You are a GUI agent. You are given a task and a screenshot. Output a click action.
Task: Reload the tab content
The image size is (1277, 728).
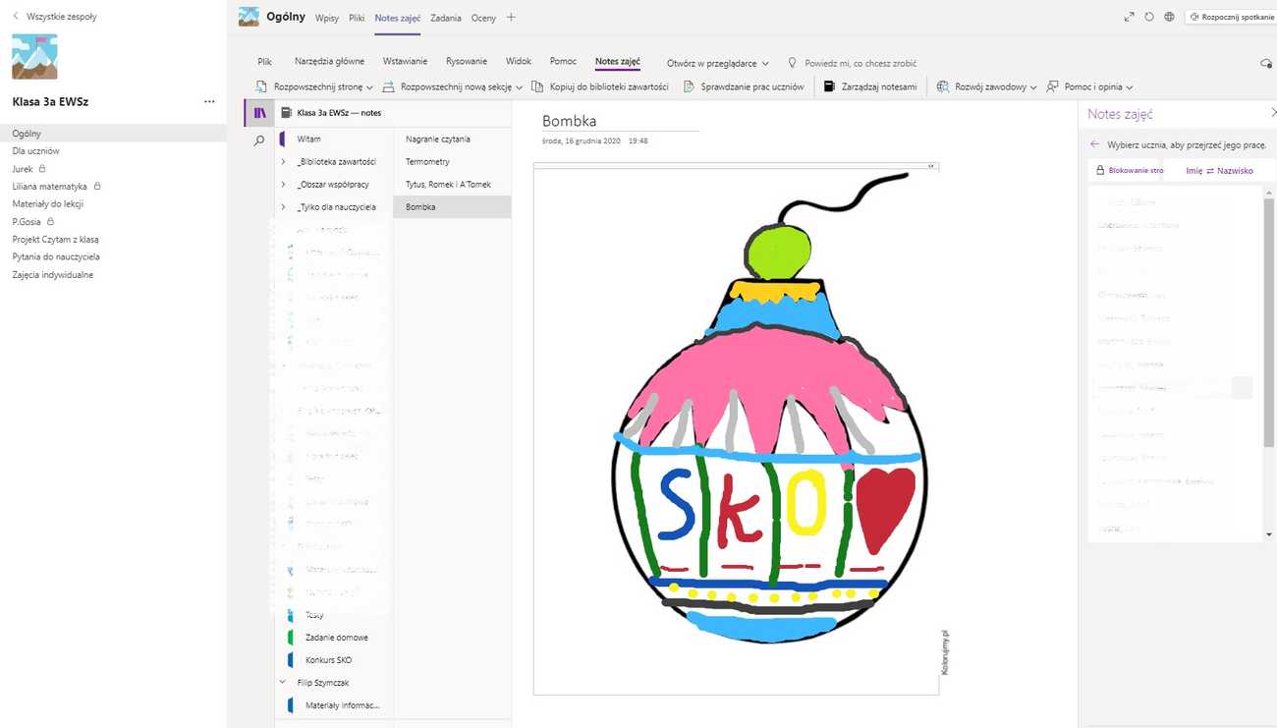point(1149,17)
